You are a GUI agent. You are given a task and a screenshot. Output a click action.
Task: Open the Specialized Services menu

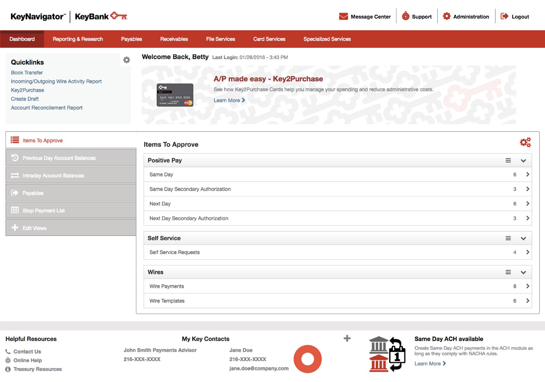click(x=327, y=39)
